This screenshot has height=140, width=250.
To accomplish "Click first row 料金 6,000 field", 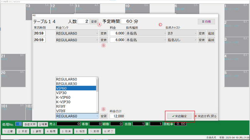I will click(x=118, y=33).
